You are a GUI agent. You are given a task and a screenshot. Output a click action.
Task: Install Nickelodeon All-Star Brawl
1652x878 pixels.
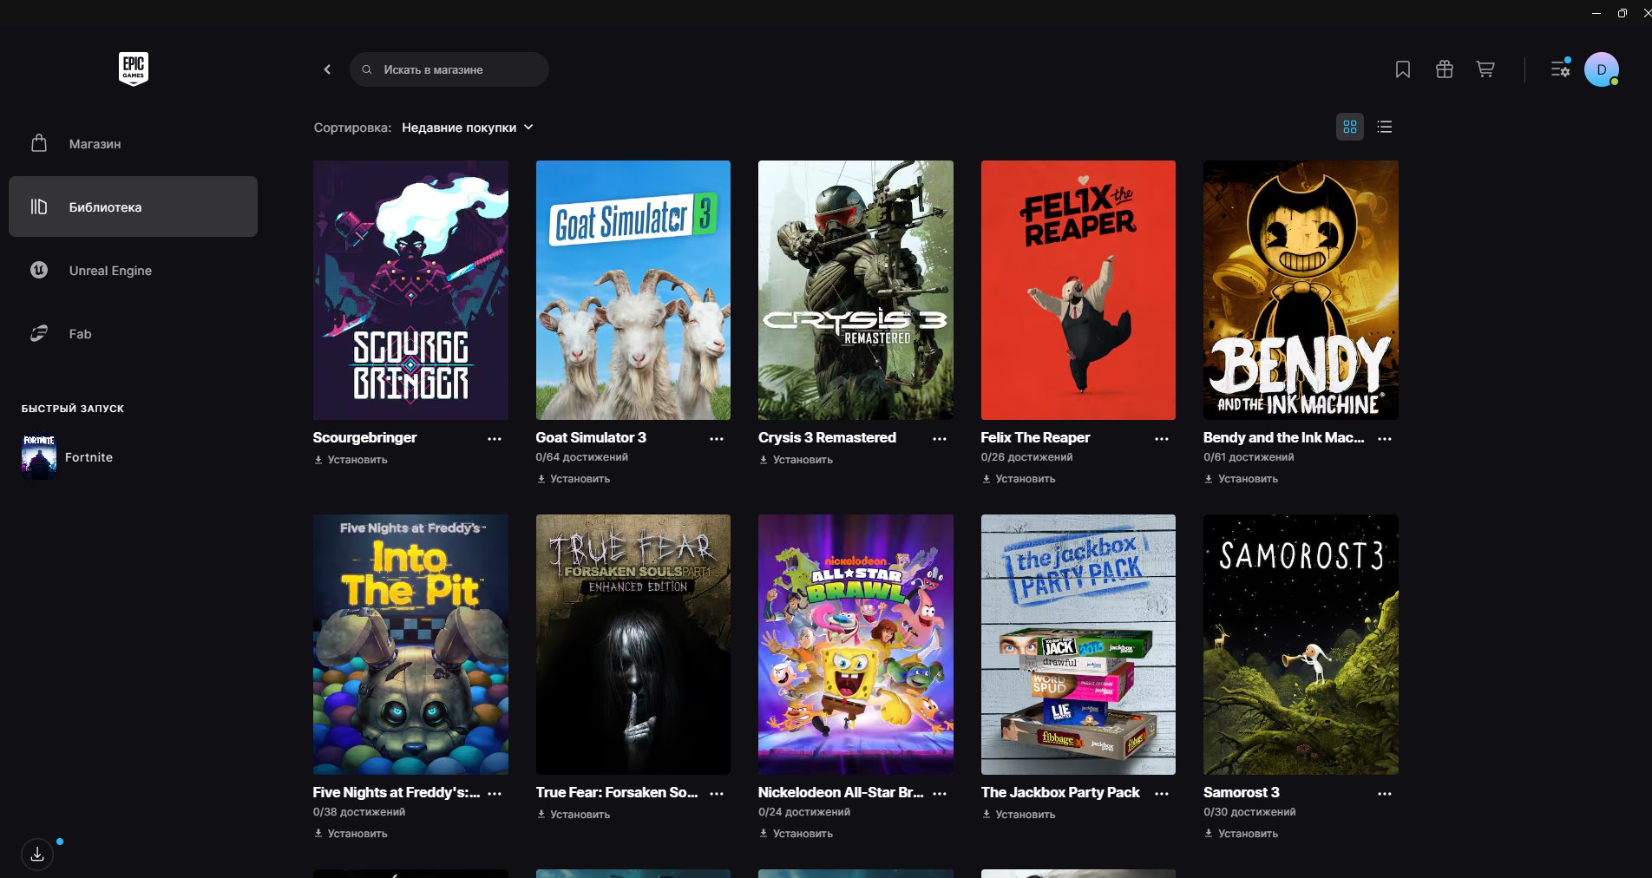click(x=796, y=834)
